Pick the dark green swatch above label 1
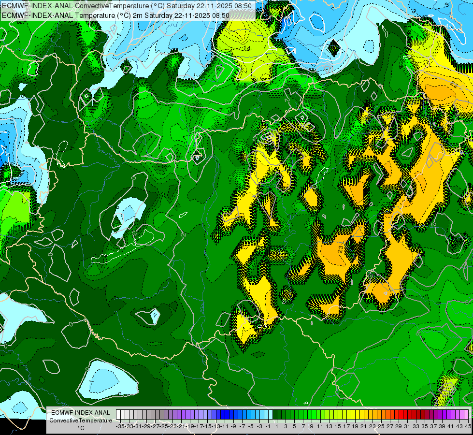 pyautogui.click(x=275, y=414)
